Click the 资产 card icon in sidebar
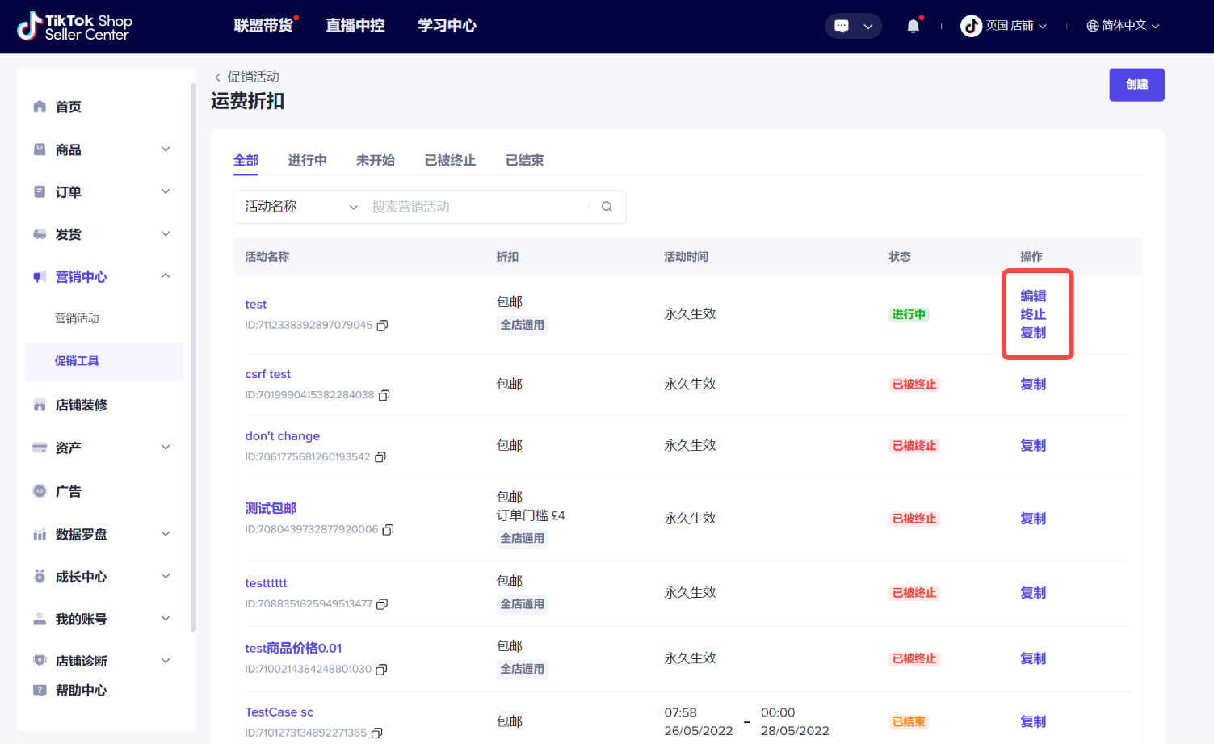The image size is (1214, 744). [x=40, y=448]
